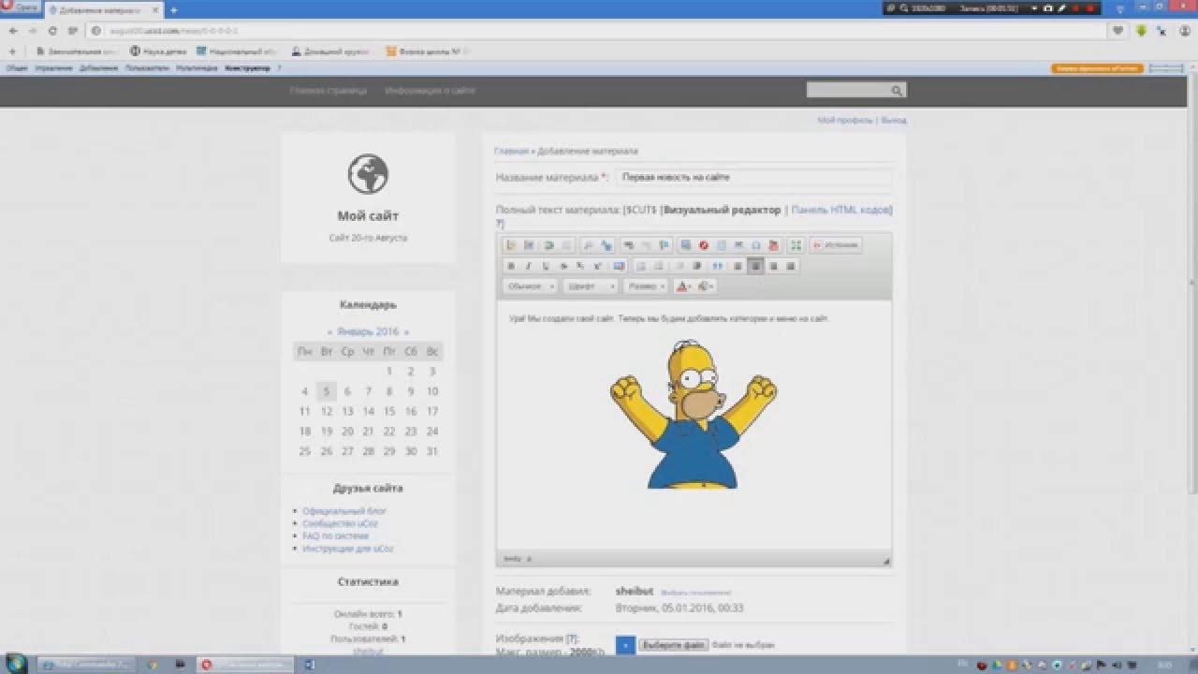Open find tool in editor toolbar
1198x674 pixels.
[x=589, y=245]
